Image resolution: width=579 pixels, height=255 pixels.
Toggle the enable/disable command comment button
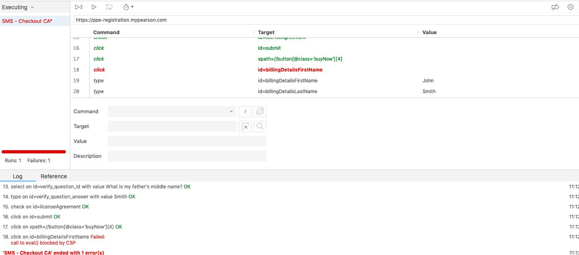(x=245, y=111)
